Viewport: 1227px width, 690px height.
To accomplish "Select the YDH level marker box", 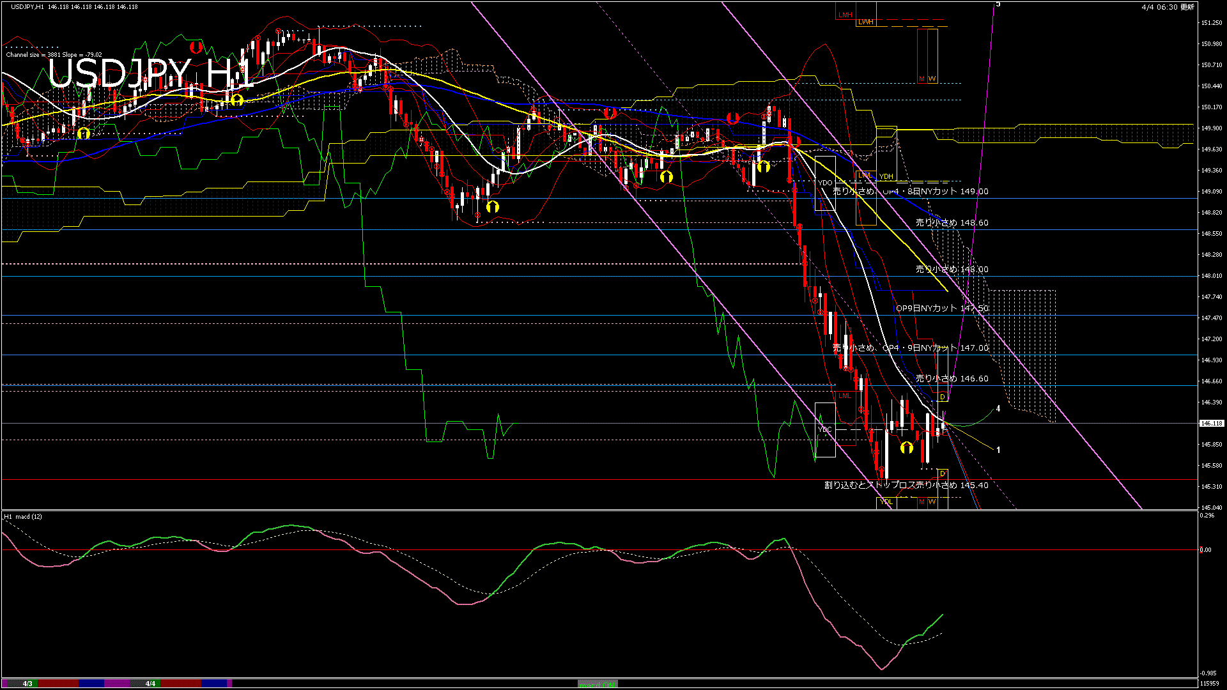I will coord(886,176).
